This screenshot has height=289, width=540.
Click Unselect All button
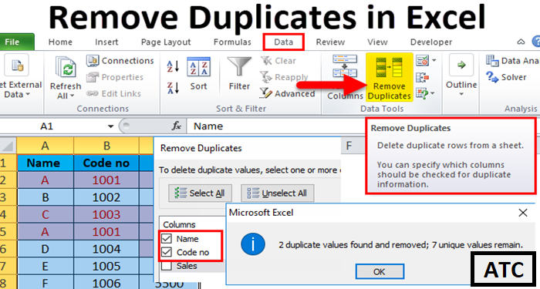click(277, 193)
